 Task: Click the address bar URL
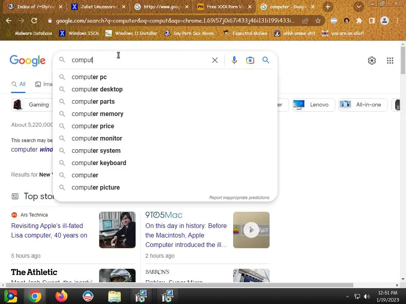click(x=175, y=21)
